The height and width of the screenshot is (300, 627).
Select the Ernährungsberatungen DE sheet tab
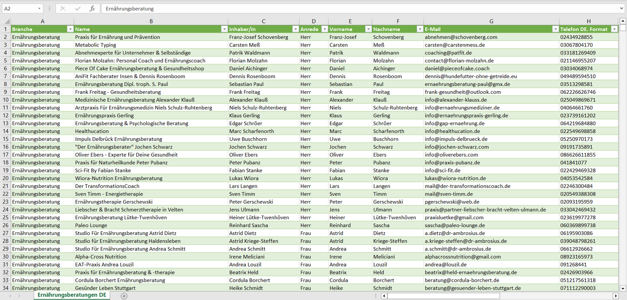tap(72, 295)
